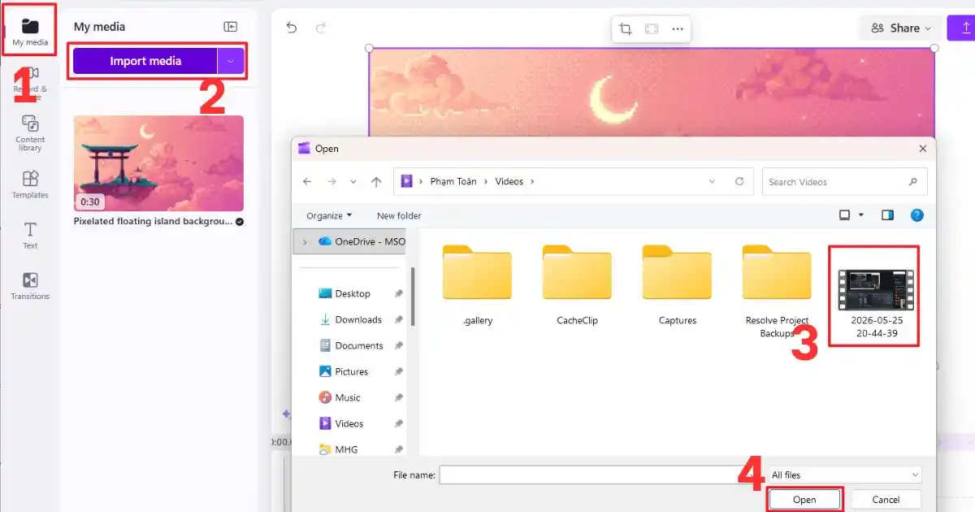Image resolution: width=975 pixels, height=512 pixels.
Task: Go forward in the Open dialog
Action: click(331, 182)
